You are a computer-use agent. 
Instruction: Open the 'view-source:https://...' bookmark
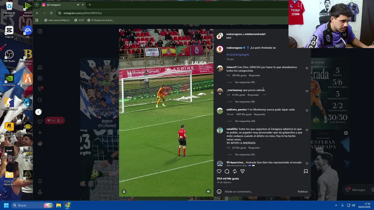click(x=58, y=20)
